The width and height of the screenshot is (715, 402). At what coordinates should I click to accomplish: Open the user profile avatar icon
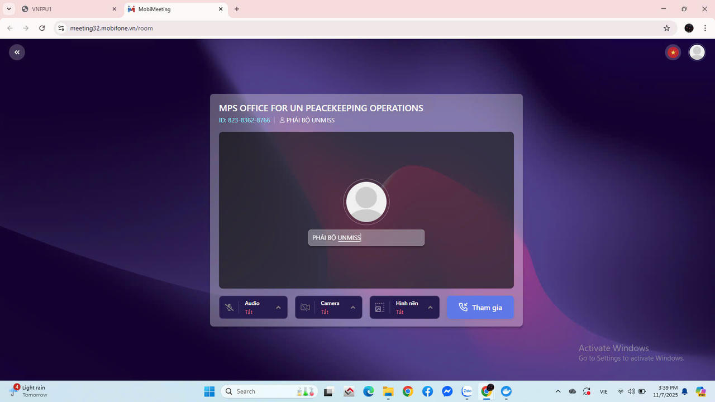697,52
